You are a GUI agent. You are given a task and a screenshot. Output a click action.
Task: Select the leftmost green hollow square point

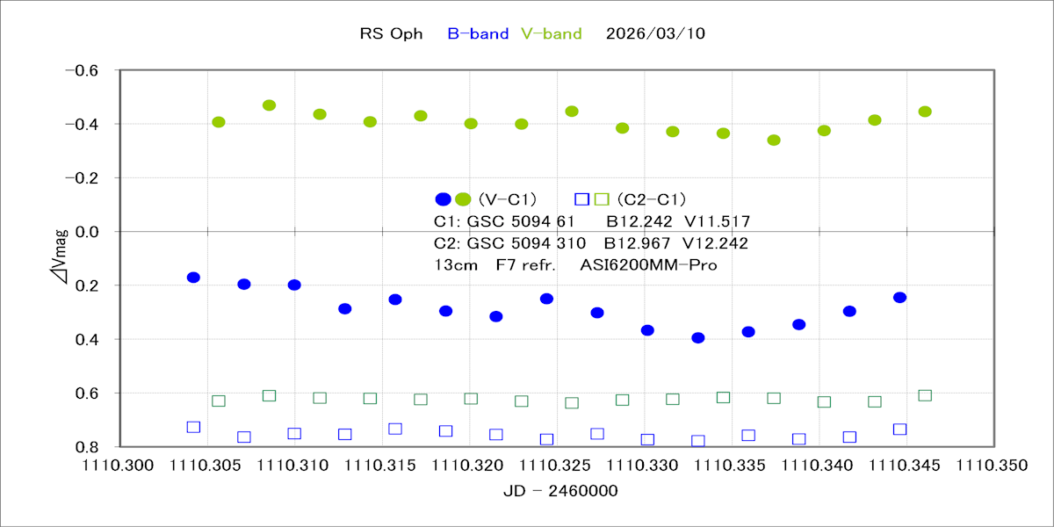click(219, 401)
